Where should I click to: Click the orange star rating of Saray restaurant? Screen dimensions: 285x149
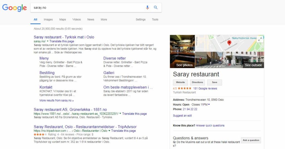[x=185, y=89]
